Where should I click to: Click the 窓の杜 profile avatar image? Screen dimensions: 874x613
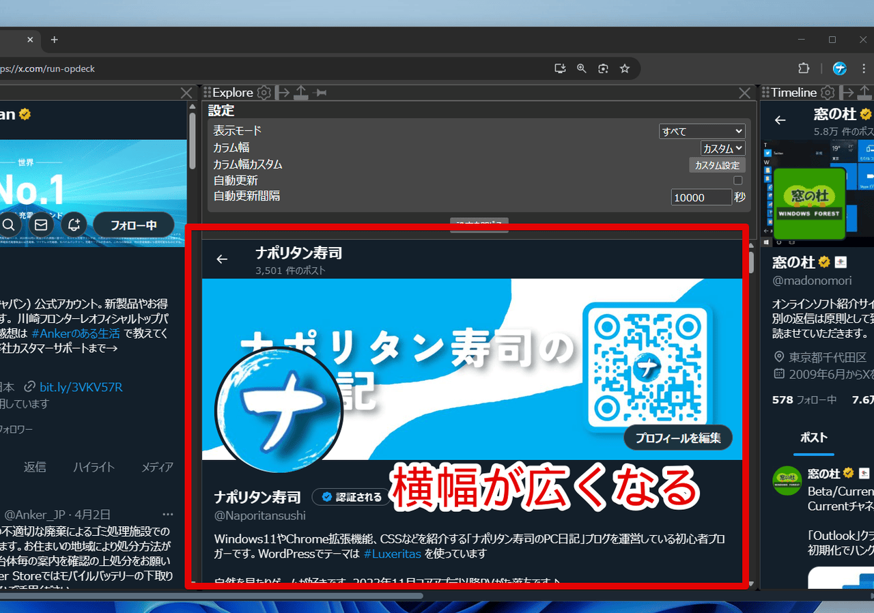(810, 203)
